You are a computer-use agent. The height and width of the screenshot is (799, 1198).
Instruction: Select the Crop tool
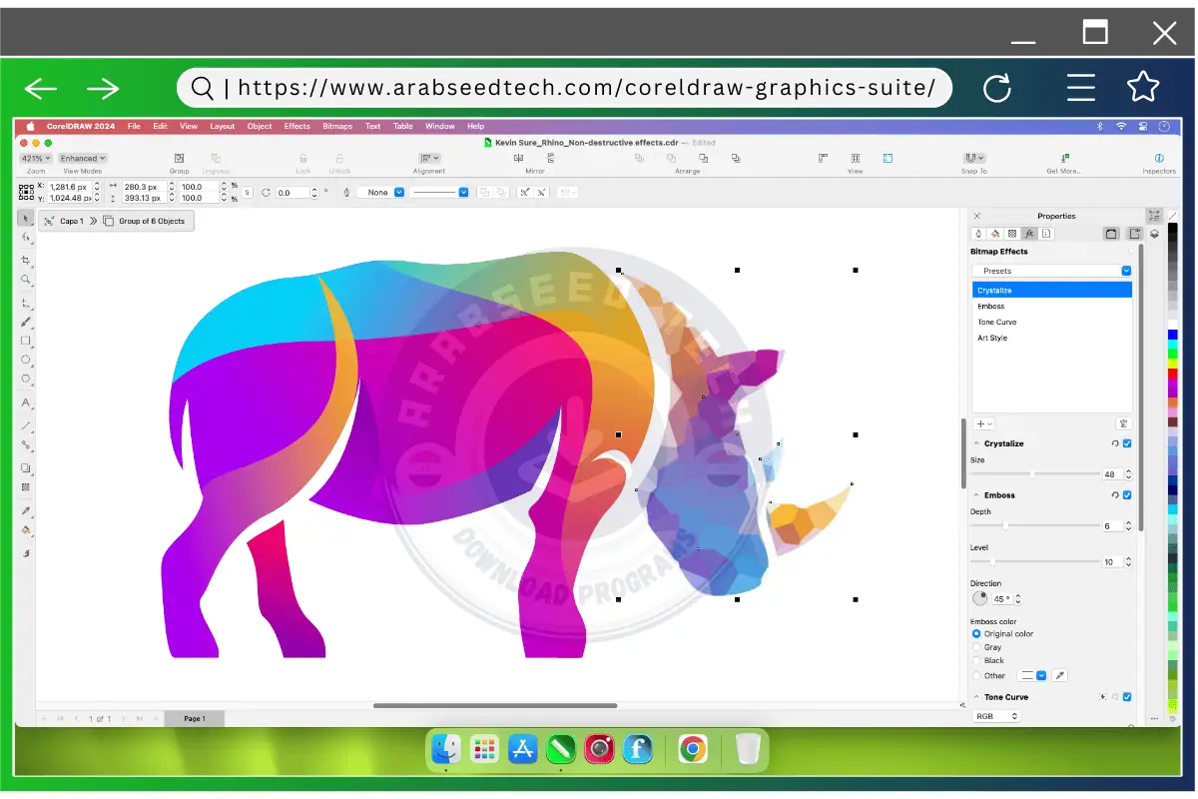26,259
